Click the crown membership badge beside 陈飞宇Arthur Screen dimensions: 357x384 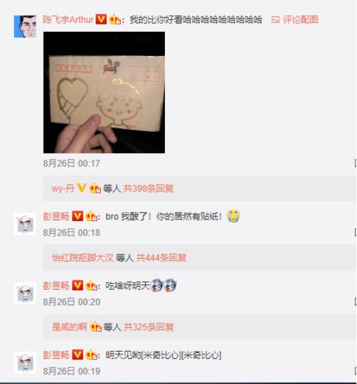(x=115, y=19)
